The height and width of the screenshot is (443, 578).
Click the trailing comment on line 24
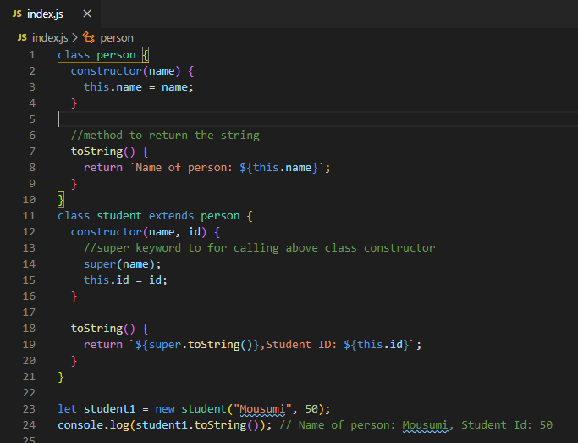(x=416, y=425)
